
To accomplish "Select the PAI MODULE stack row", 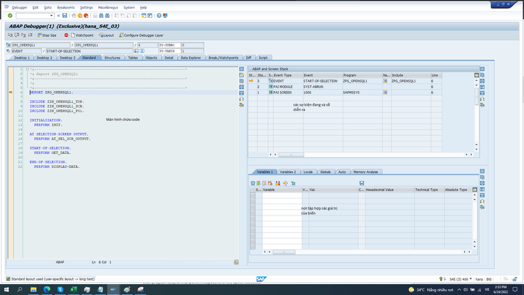I will [x=282, y=86].
